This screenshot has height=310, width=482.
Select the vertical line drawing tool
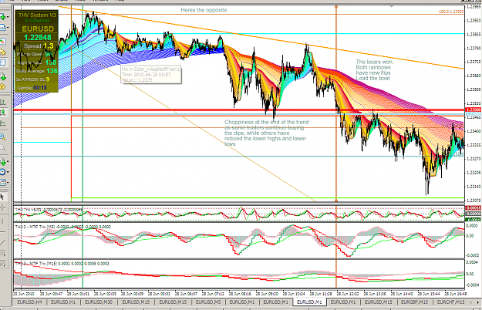(3, 221)
